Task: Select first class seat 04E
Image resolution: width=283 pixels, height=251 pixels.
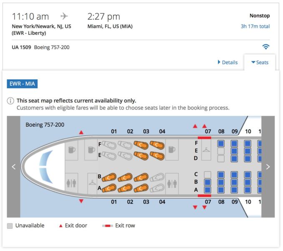Action: (x=157, y=156)
